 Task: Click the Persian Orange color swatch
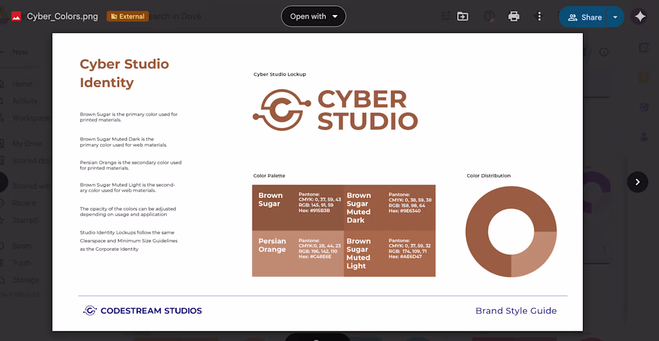coord(298,254)
